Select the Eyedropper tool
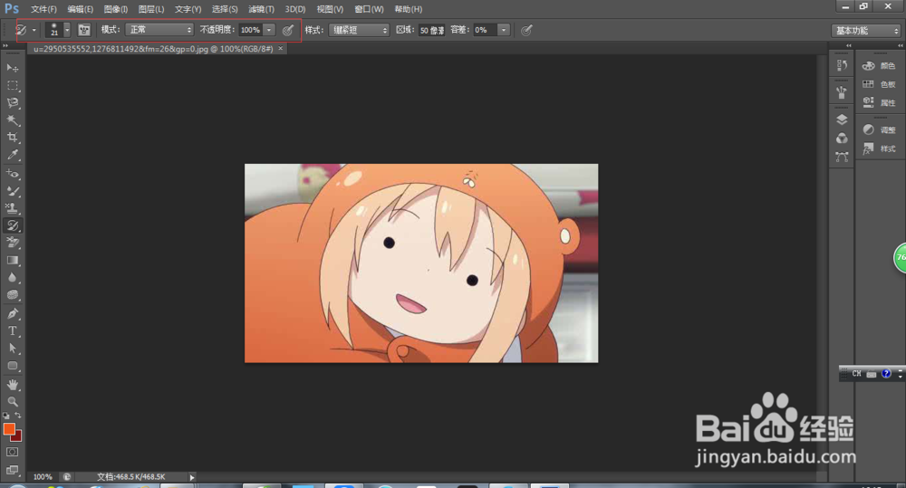906x488 pixels. click(12, 155)
